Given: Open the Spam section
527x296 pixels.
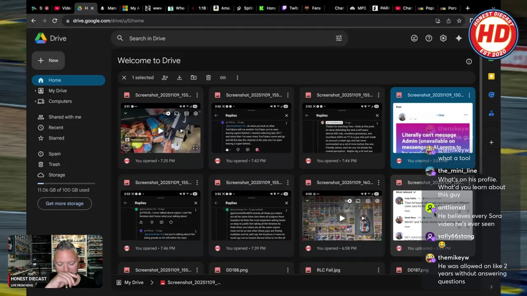Looking at the screenshot, I should [x=54, y=154].
